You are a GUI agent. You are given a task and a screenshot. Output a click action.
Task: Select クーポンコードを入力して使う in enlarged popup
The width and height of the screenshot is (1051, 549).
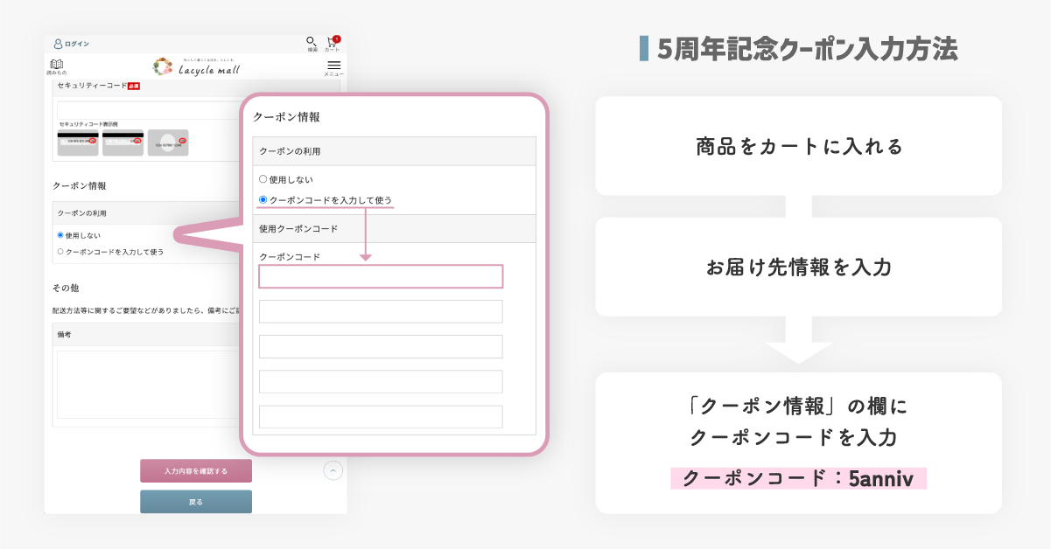[263, 200]
